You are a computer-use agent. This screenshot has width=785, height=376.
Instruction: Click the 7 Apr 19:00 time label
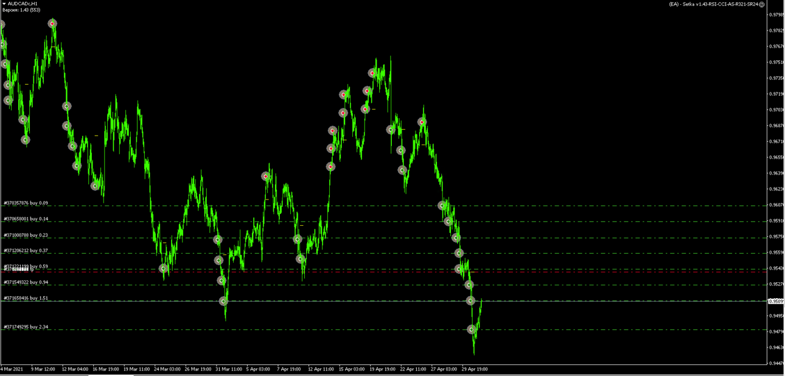(x=289, y=369)
